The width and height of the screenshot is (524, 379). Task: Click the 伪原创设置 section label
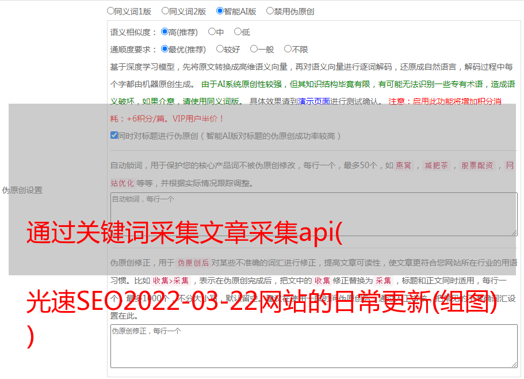coord(22,190)
